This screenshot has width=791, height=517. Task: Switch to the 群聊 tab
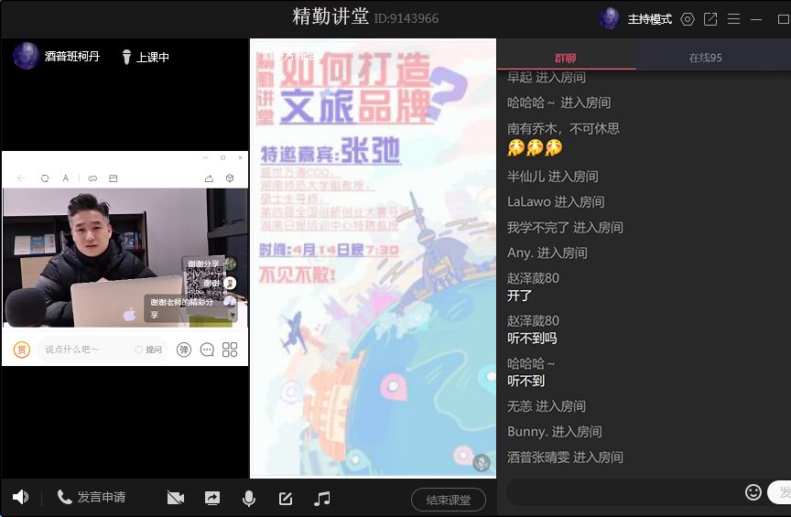(566, 58)
